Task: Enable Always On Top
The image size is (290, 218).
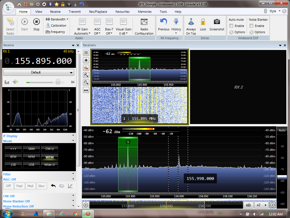Action: [x=191, y=22]
